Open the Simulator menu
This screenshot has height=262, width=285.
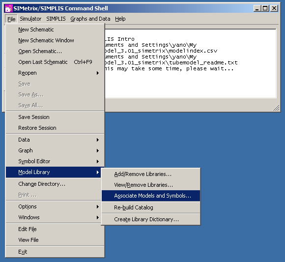pyautogui.click(x=30, y=19)
